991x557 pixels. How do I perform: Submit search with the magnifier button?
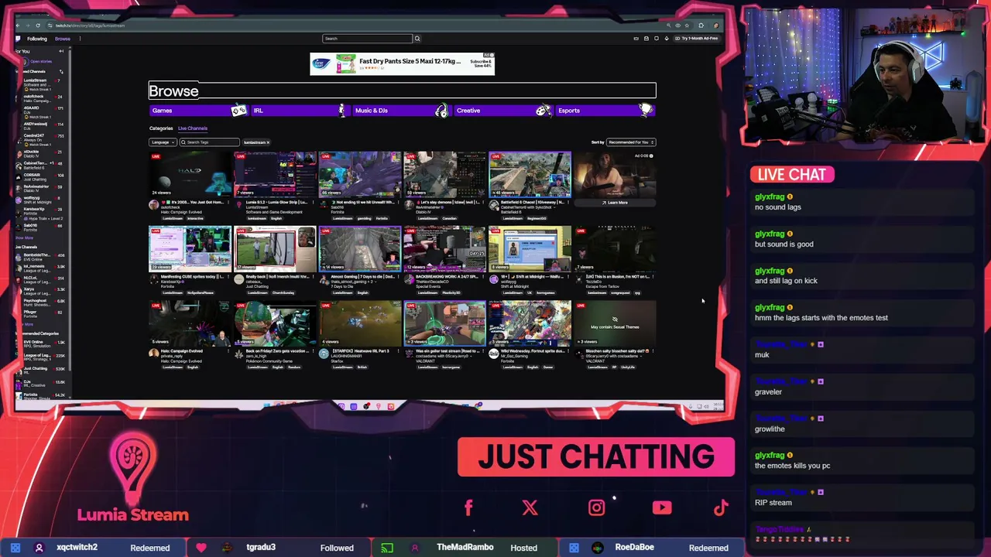[x=417, y=39]
